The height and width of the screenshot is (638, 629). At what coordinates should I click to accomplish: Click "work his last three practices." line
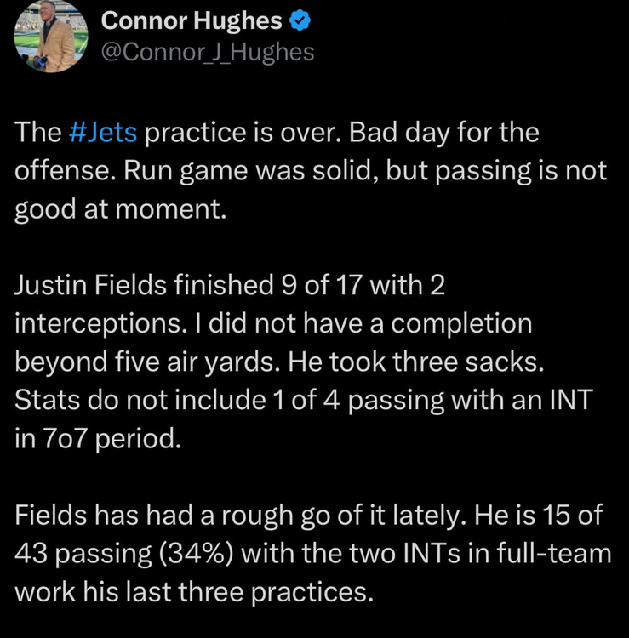(x=193, y=591)
